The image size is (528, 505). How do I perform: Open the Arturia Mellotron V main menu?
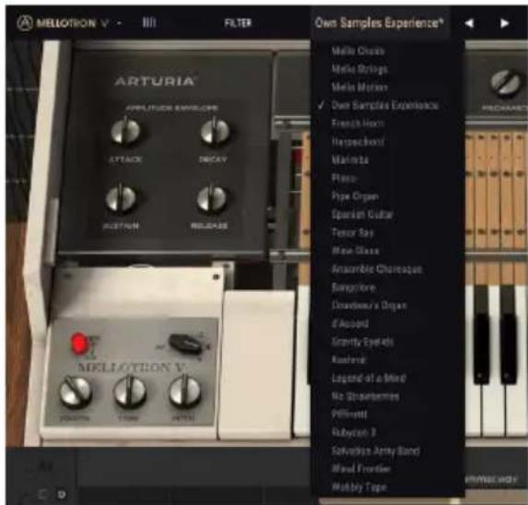click(69, 23)
